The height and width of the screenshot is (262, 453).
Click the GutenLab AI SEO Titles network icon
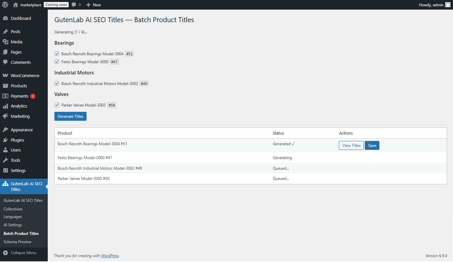pyautogui.click(x=5, y=184)
